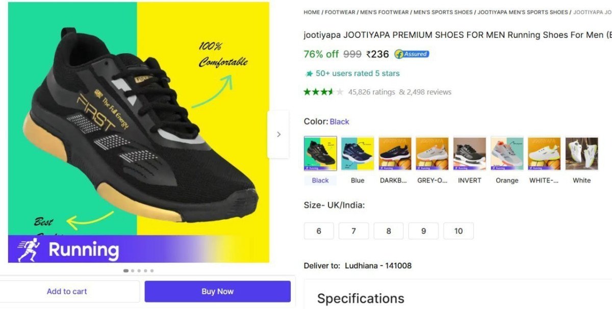Select the White color variant
This screenshot has height=309, width=612.
tap(581, 152)
